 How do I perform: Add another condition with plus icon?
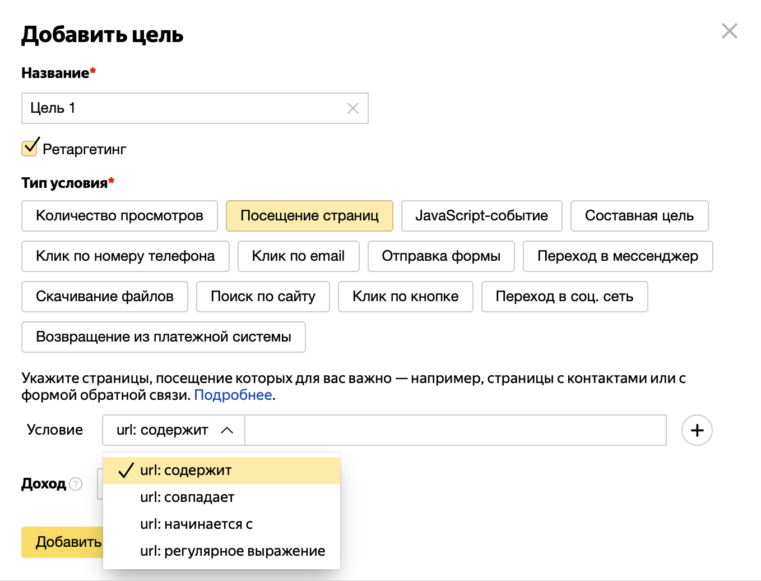[697, 430]
